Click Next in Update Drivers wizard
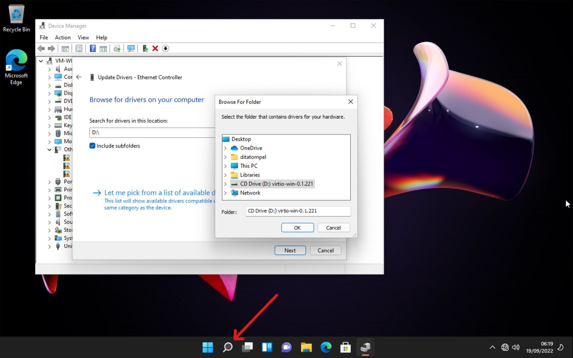This screenshot has height=358, width=573. pos(290,250)
